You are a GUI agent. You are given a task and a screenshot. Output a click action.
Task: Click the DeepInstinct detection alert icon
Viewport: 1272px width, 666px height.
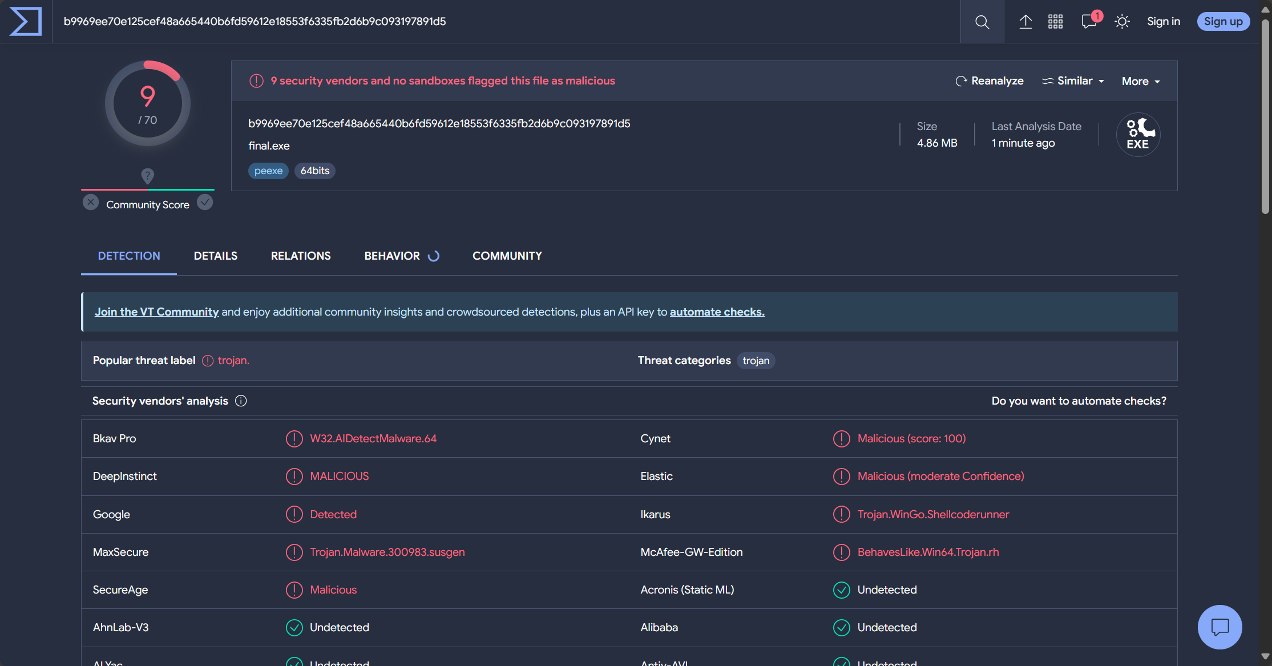click(x=294, y=477)
